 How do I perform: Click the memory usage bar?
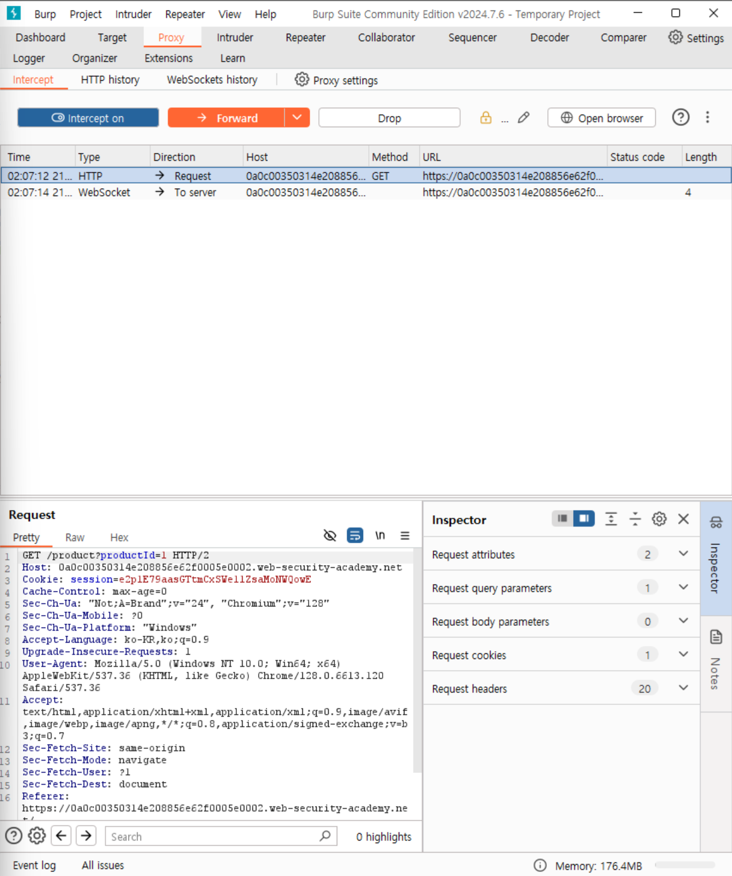[x=685, y=865]
